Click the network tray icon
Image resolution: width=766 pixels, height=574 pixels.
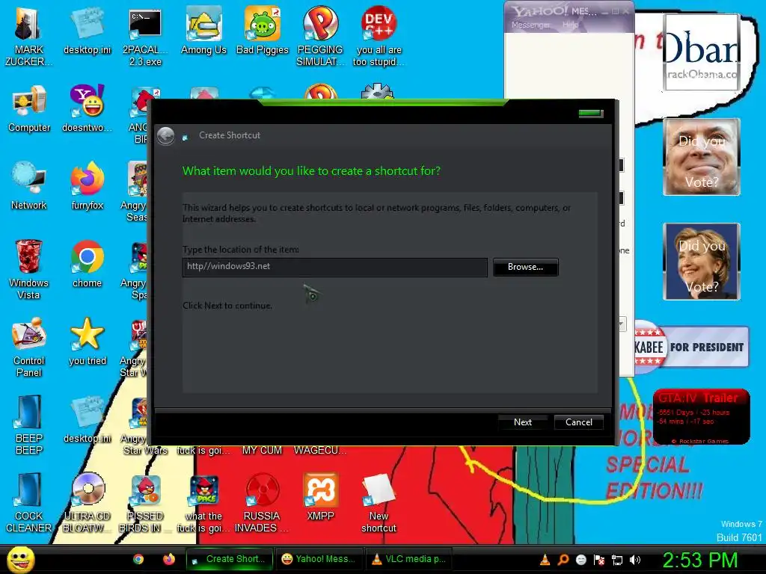[617, 560]
